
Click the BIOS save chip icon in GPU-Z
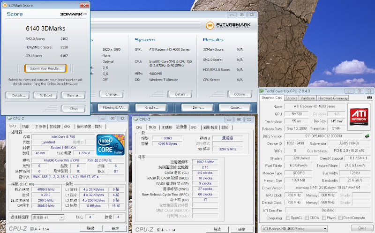pos(367,136)
